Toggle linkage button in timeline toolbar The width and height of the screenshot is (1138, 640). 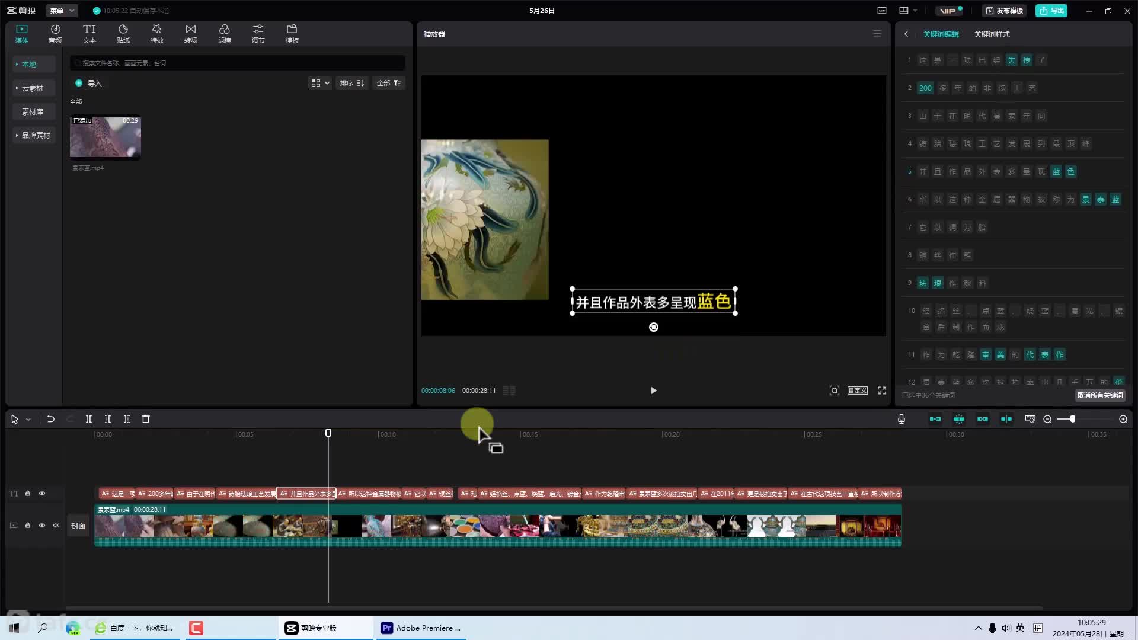[983, 419]
